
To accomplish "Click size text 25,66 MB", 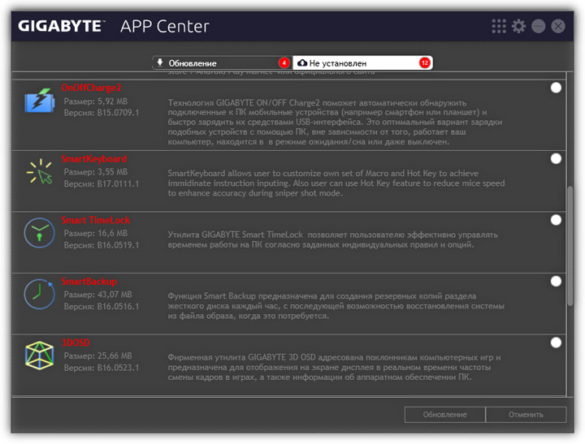I will coord(115,356).
